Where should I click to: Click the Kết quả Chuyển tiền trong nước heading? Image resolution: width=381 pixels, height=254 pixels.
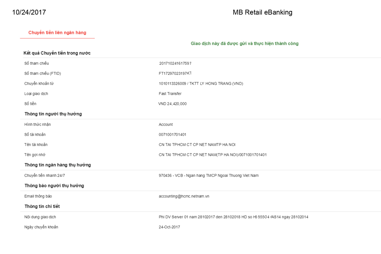point(57,53)
